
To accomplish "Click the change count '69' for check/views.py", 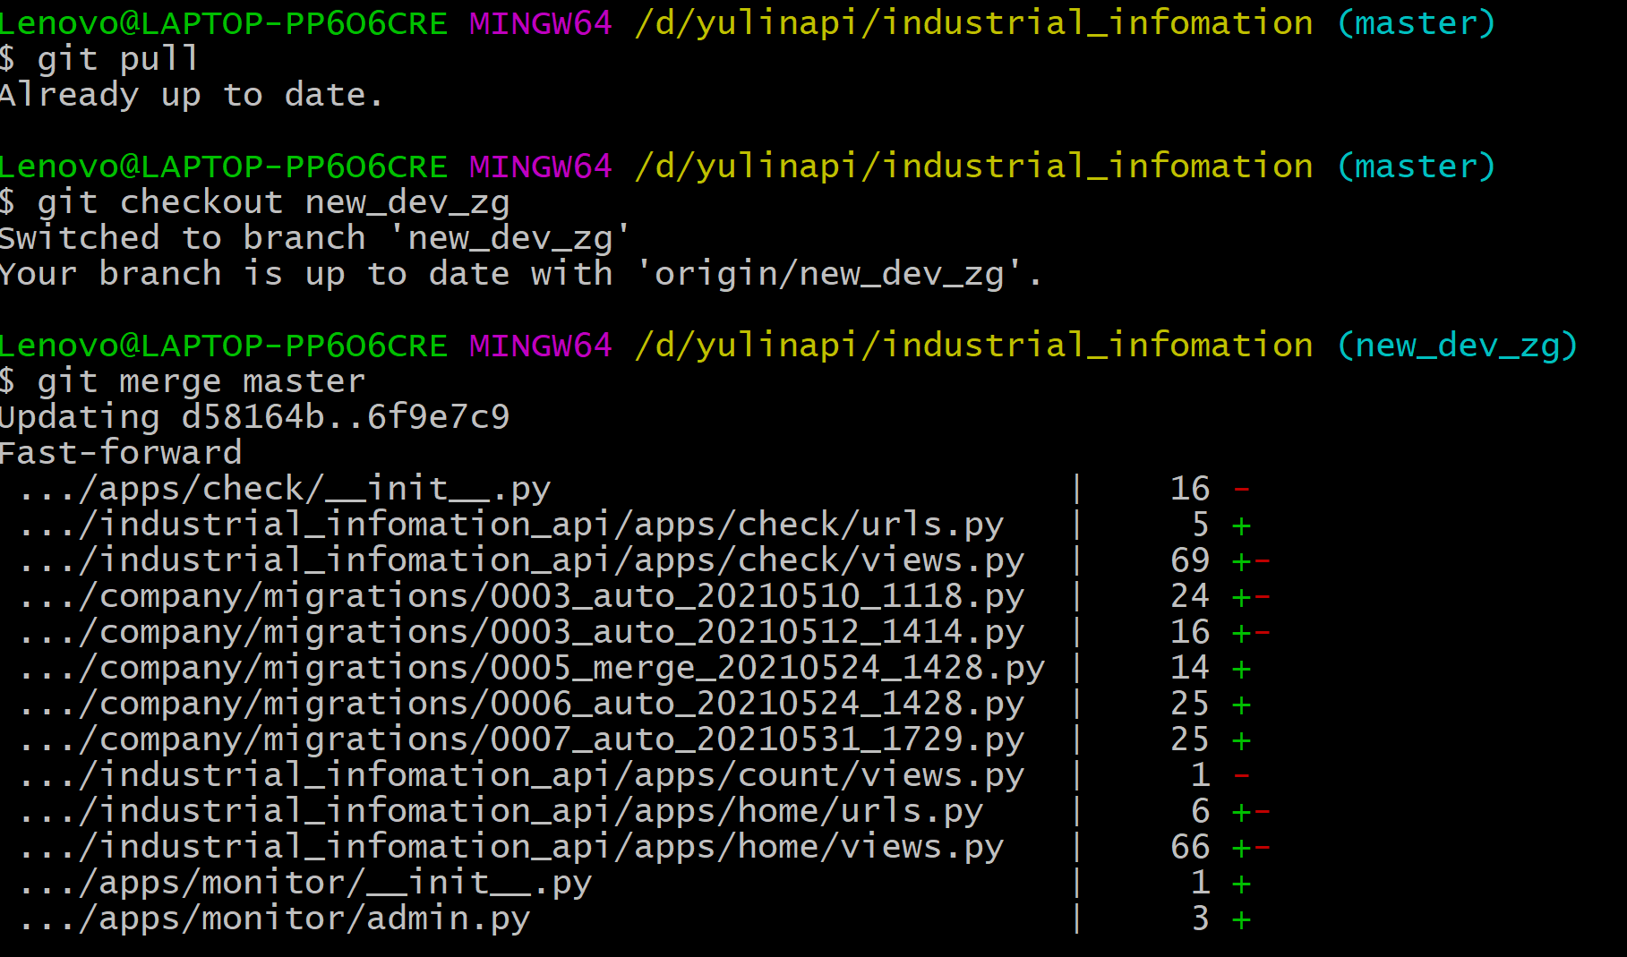I will click(x=1190, y=560).
